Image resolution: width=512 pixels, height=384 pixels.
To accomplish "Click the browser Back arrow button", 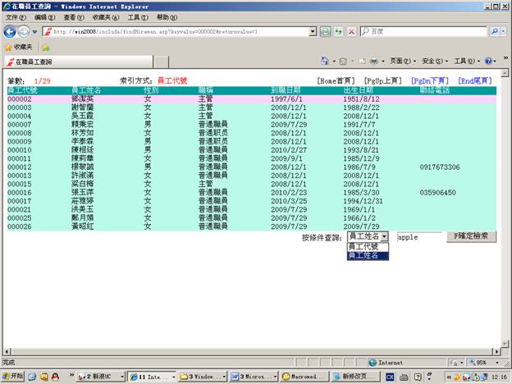I will (x=10, y=31).
